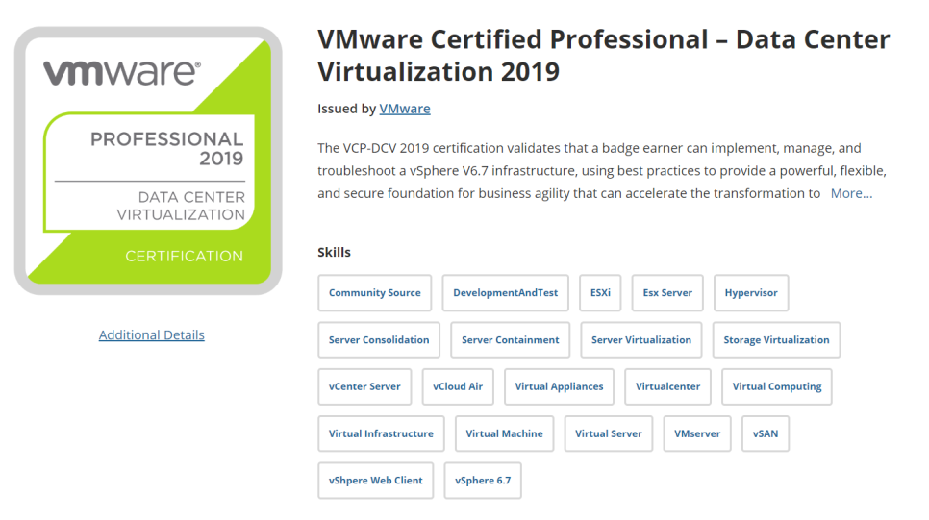Click the Esx Server skill tag
Image resolution: width=929 pixels, height=520 pixels.
pyautogui.click(x=667, y=292)
